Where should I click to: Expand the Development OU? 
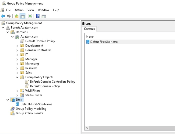(x=17, y=46)
